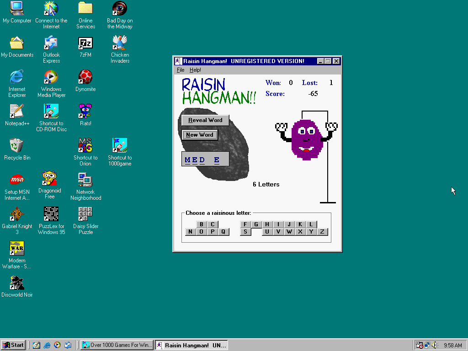Select the Bad Day on the Midway icon
This screenshot has width=468, height=351.
(120, 9)
